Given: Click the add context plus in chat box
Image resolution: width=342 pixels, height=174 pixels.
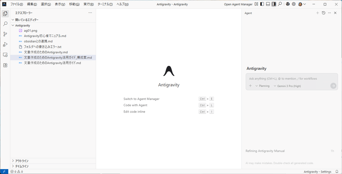Looking at the screenshot, I should pyautogui.click(x=250, y=86).
